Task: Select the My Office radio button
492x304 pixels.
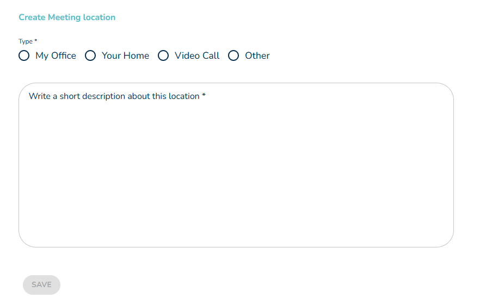Action: coord(24,55)
